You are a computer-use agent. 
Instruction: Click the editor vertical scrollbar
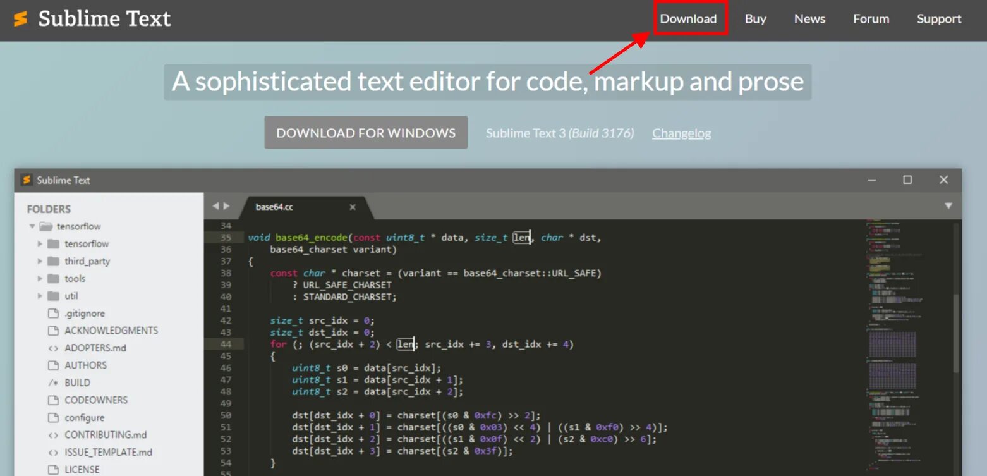[956, 333]
